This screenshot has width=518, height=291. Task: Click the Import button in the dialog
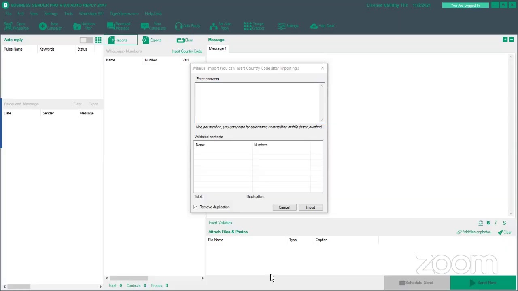click(310, 207)
